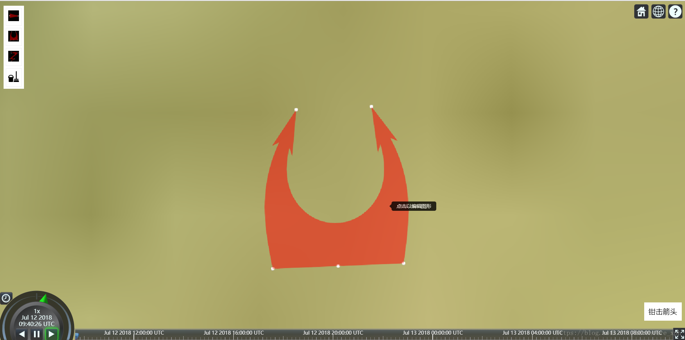Screen dimensions: 685x340
Task: Click the clock reset icon
Action: pyautogui.click(x=6, y=298)
